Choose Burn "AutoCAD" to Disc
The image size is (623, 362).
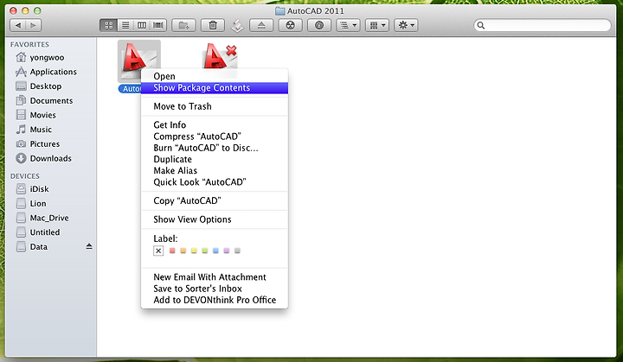pyautogui.click(x=215, y=148)
